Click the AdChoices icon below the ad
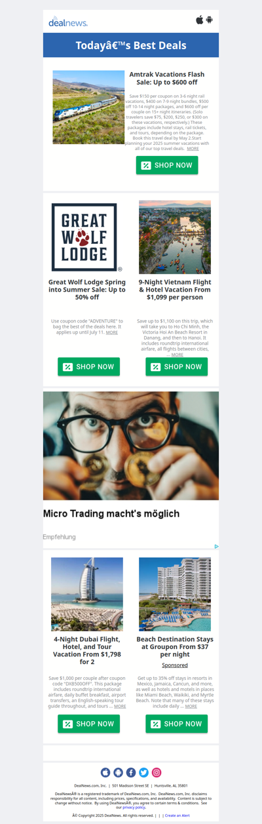262x824 pixels. (216, 546)
